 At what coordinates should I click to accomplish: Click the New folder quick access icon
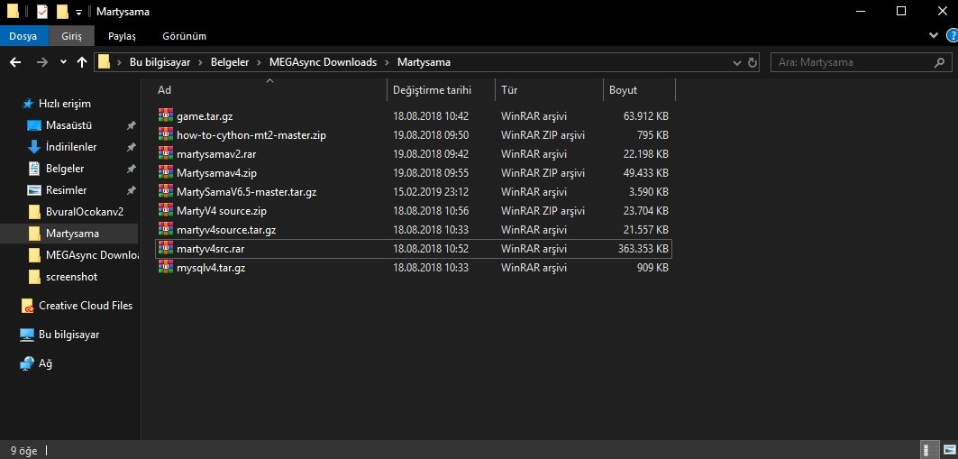point(61,12)
